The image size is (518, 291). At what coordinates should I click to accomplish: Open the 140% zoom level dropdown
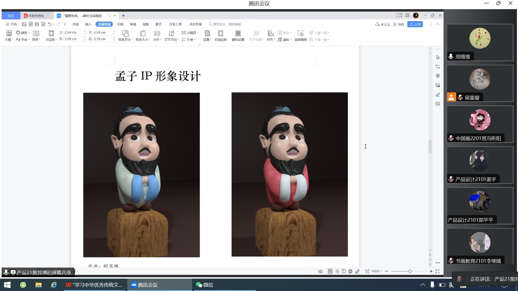pyautogui.click(x=377, y=271)
